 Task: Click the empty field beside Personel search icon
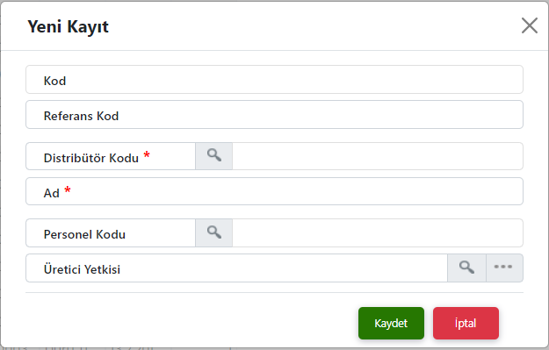(x=378, y=232)
